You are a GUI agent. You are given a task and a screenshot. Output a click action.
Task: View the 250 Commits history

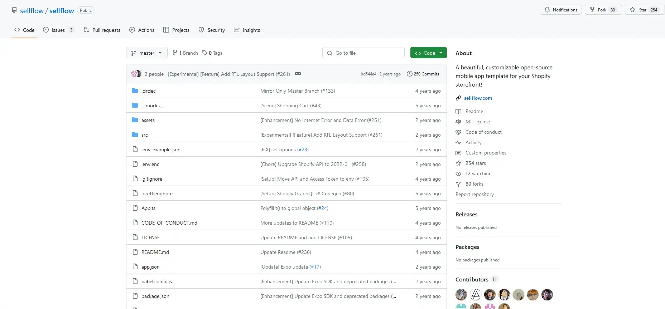tap(423, 74)
